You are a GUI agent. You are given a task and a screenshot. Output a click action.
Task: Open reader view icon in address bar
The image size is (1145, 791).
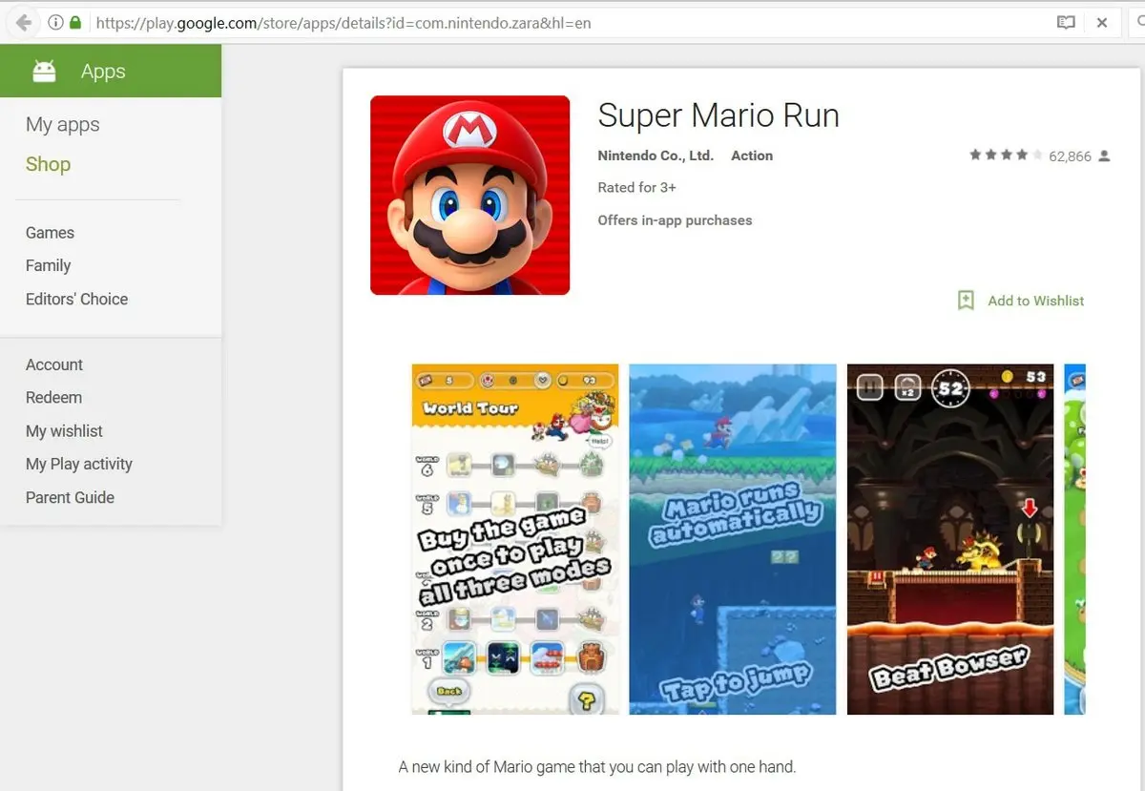(1066, 22)
